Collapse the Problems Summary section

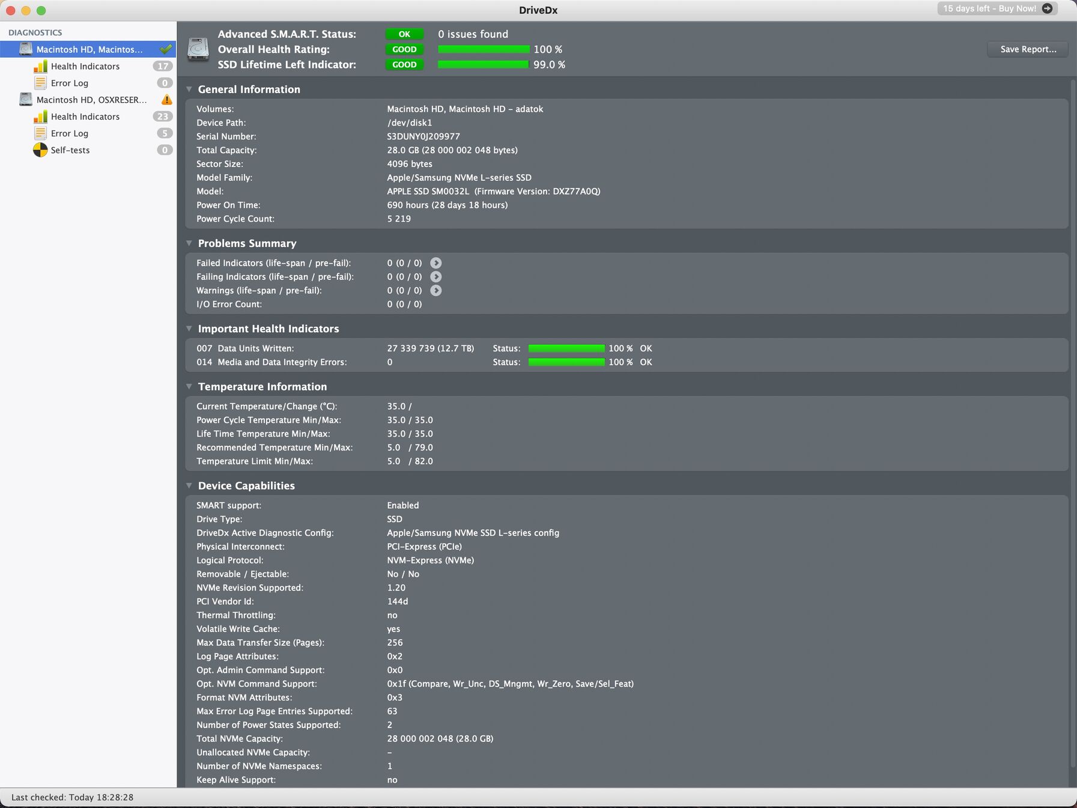pyautogui.click(x=189, y=243)
